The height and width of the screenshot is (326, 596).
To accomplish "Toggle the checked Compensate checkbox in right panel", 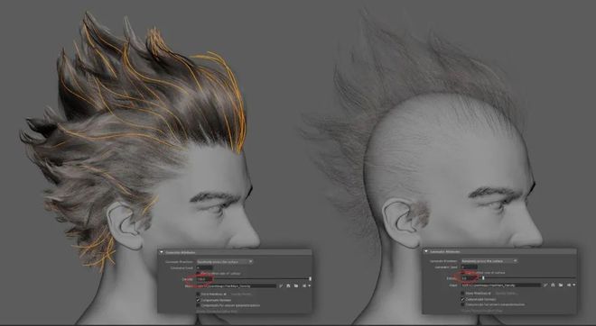I will (x=462, y=300).
